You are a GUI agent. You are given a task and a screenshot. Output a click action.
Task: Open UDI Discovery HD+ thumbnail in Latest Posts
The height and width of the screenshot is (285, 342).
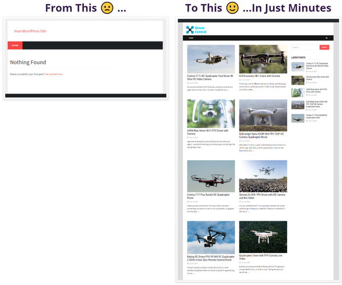click(x=298, y=80)
